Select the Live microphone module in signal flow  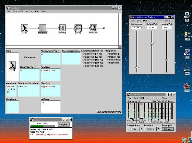[x=24, y=28]
